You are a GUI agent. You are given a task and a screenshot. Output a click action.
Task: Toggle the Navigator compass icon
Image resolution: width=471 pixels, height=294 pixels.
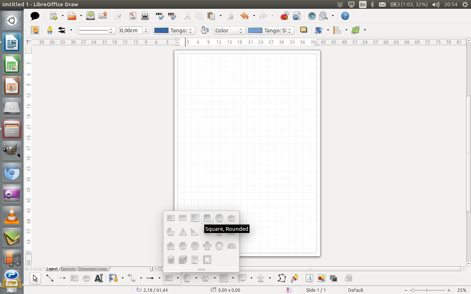(x=312, y=16)
